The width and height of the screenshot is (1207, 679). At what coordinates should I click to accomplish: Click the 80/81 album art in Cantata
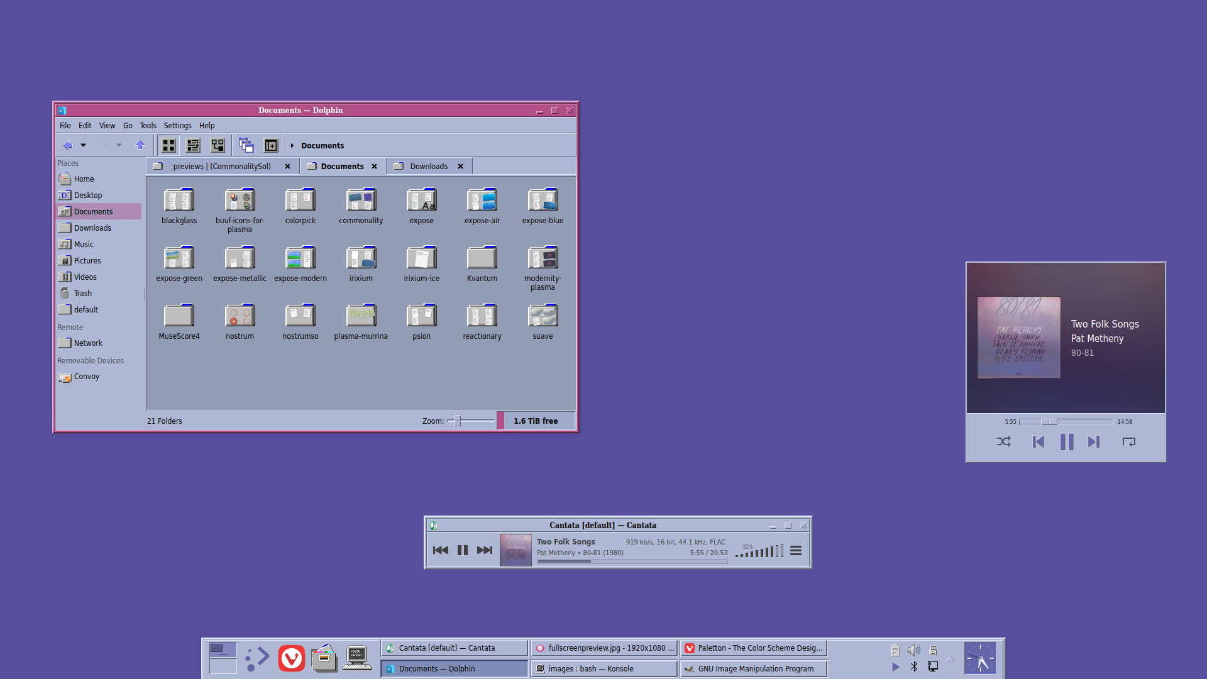(515, 550)
